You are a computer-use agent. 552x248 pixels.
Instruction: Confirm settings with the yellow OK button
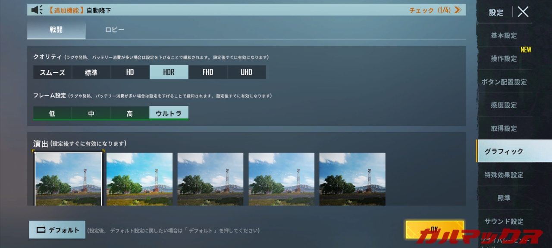(434, 229)
